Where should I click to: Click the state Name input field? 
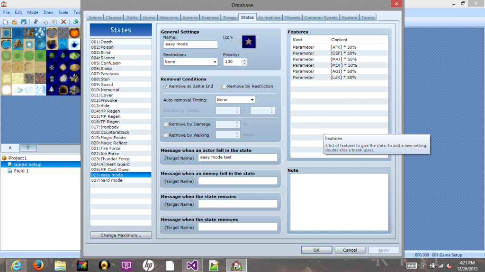point(190,44)
